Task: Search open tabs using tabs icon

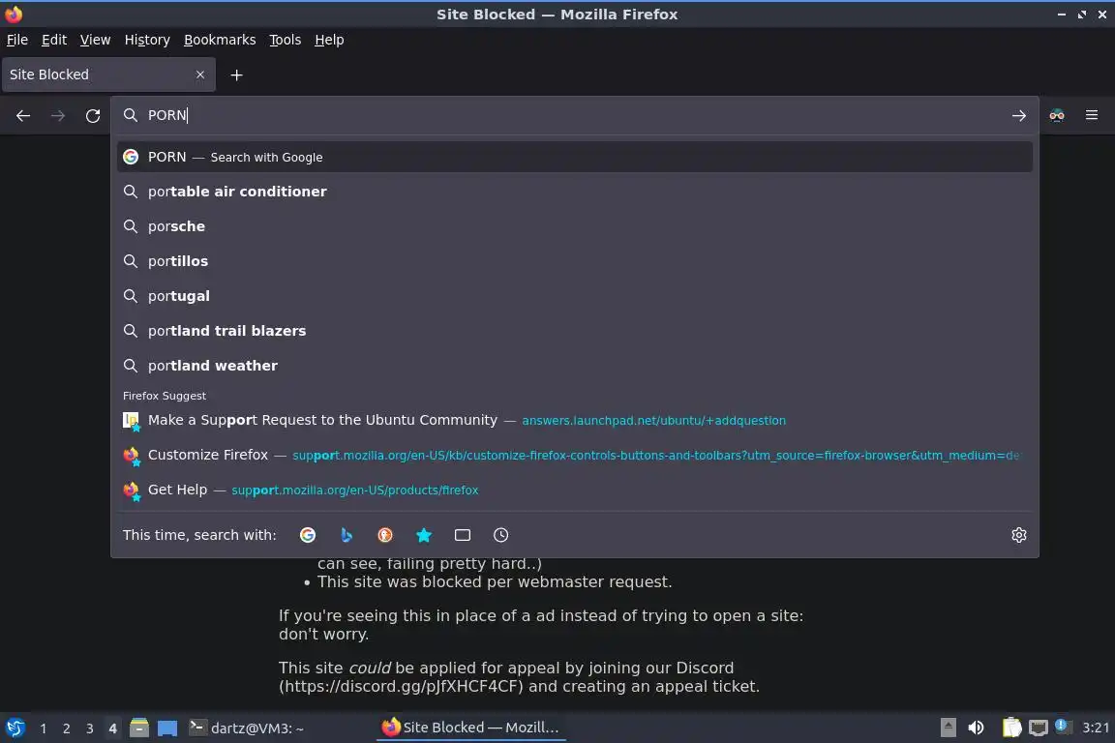Action: [x=463, y=535]
